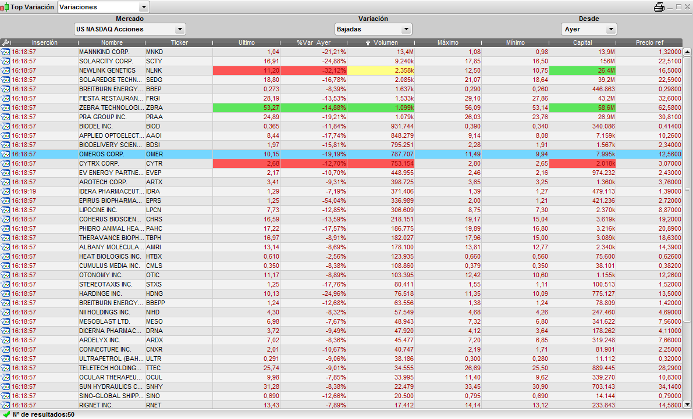This screenshot has height=419, width=693.
Task: Select ticker TTEC in the table
Action: pos(179,368)
